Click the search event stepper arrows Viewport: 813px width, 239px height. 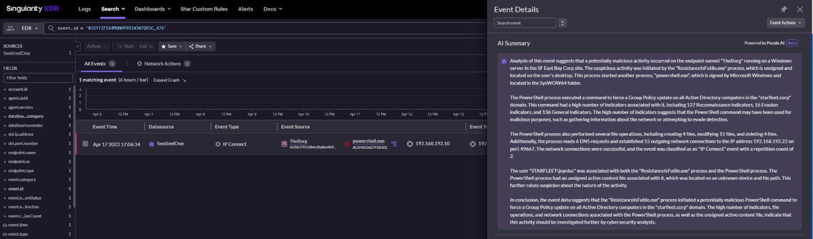coord(562,23)
